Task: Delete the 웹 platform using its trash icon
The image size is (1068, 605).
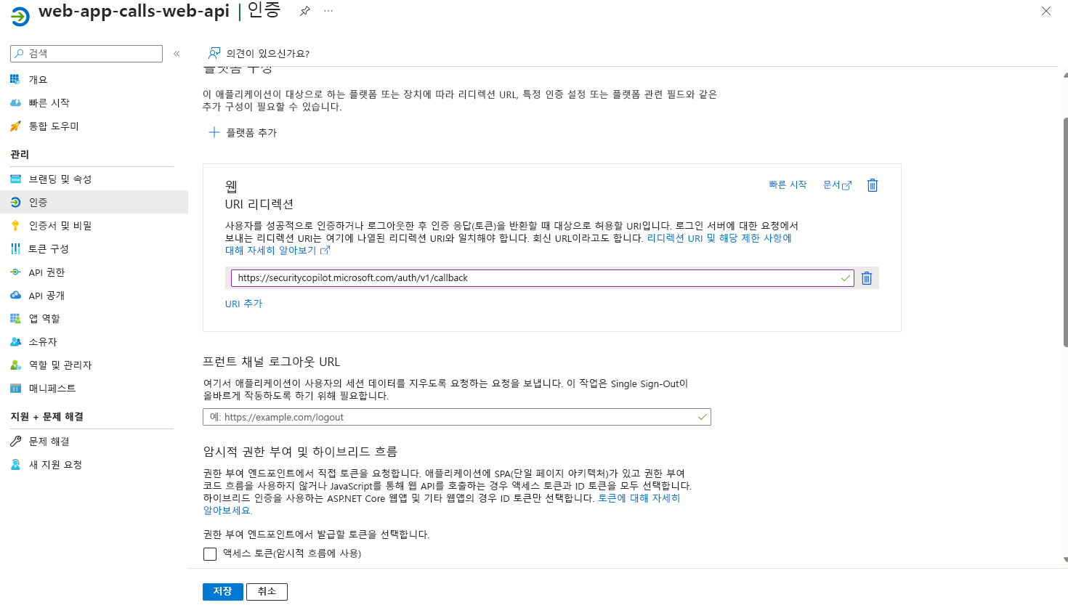Action: (x=872, y=185)
